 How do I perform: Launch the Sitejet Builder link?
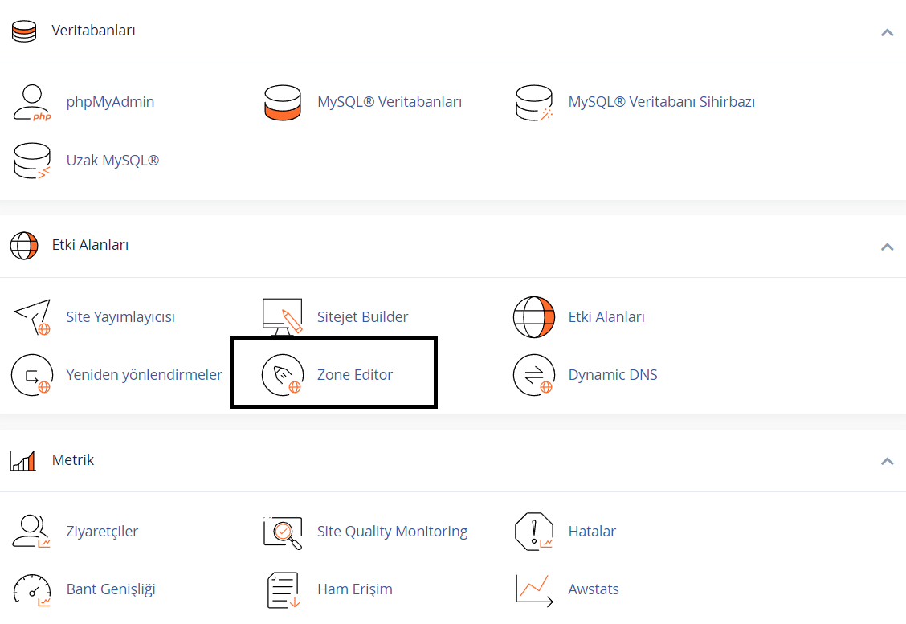pyautogui.click(x=363, y=317)
